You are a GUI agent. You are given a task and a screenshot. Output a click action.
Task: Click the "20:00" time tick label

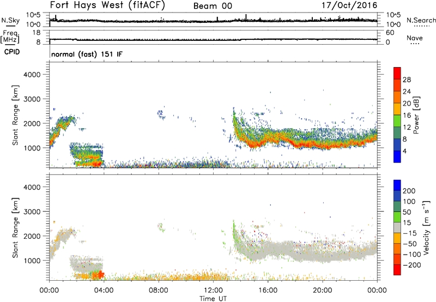coord(323,291)
